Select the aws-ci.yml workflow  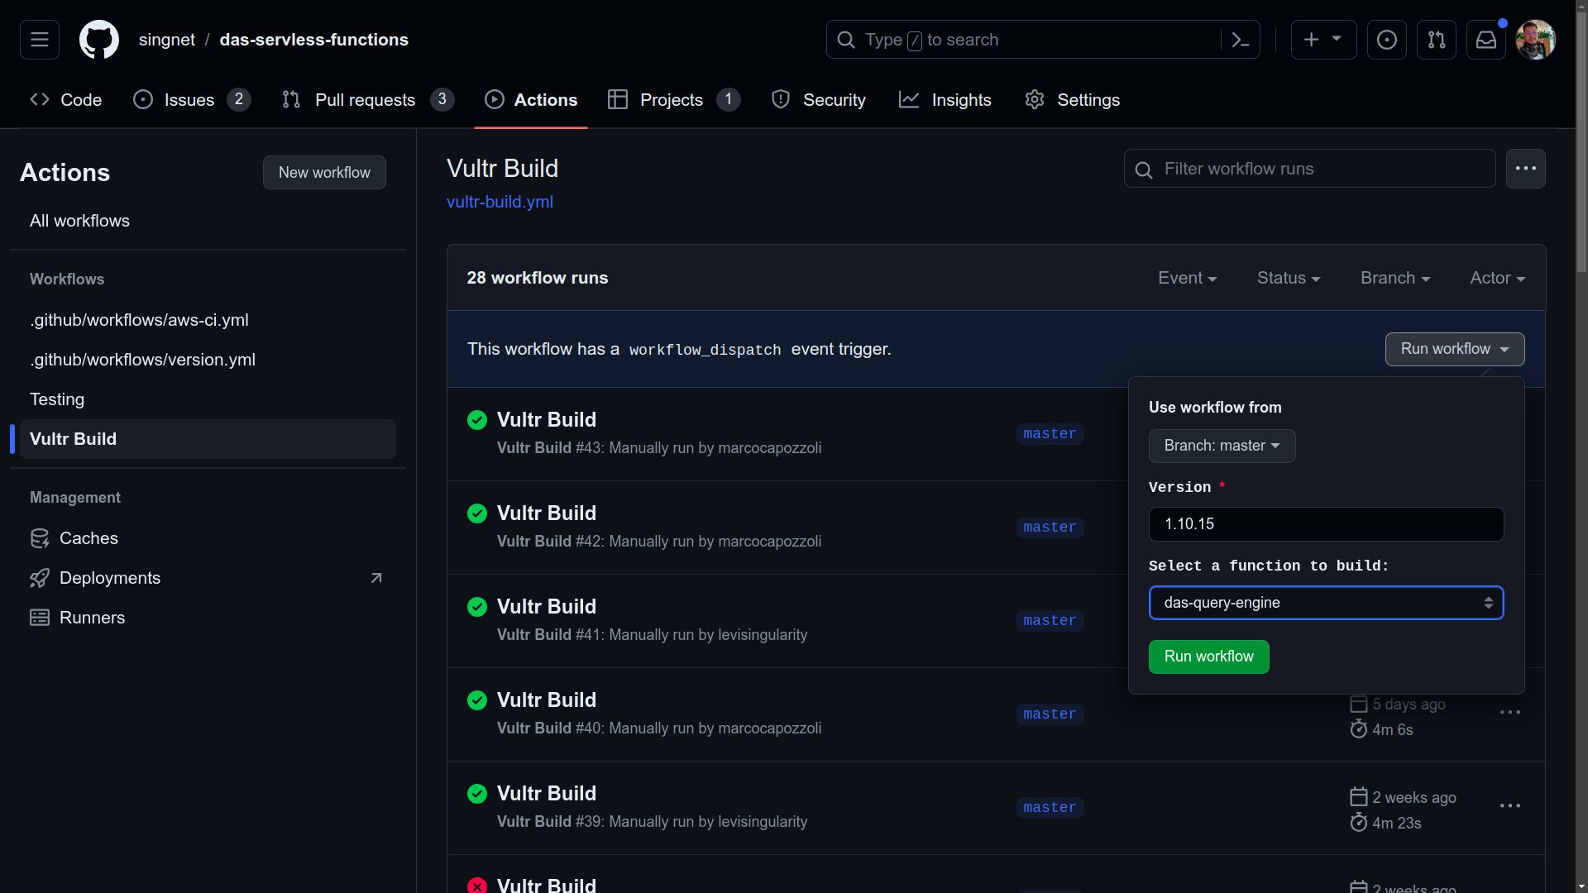click(x=208, y=320)
